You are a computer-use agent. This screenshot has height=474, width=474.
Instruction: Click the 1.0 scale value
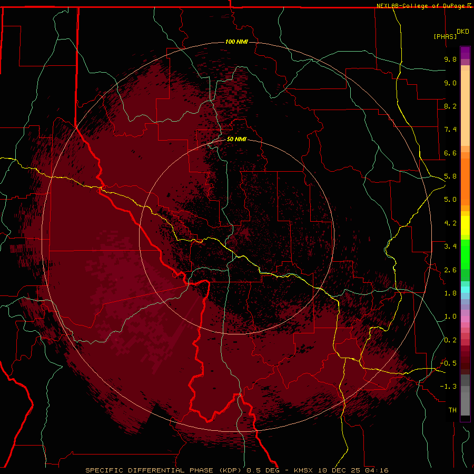[450, 317]
